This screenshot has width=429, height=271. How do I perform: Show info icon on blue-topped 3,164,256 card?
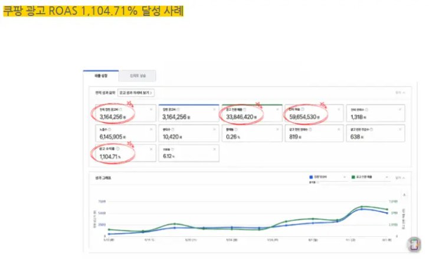coord(178,110)
